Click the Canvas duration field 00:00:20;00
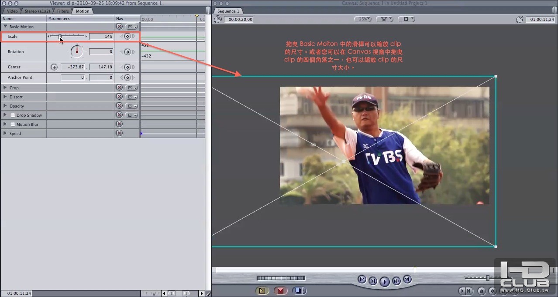 [x=239, y=20]
